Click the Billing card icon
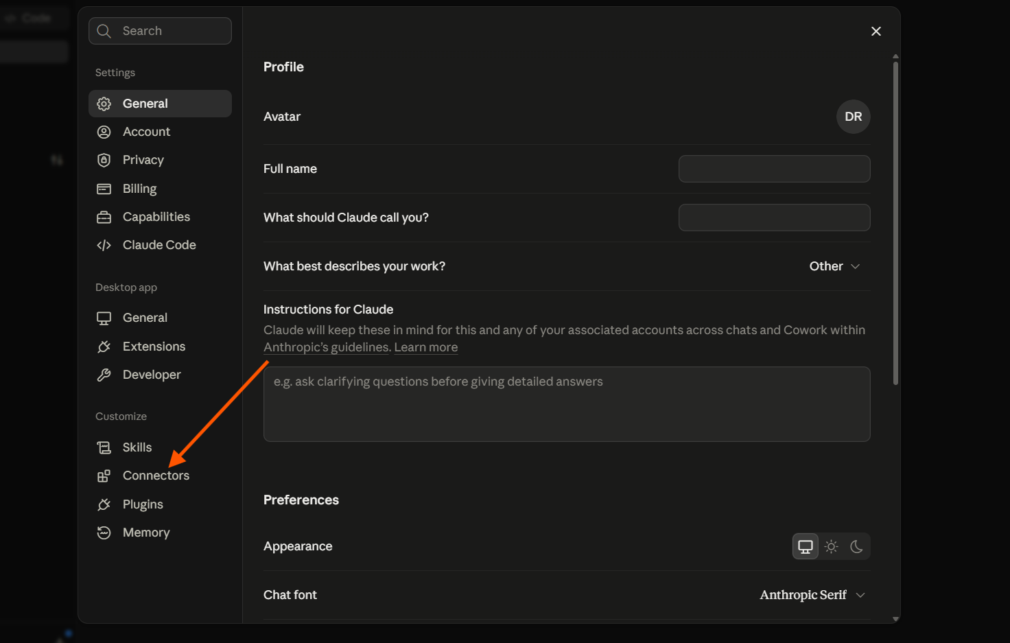 tap(104, 189)
